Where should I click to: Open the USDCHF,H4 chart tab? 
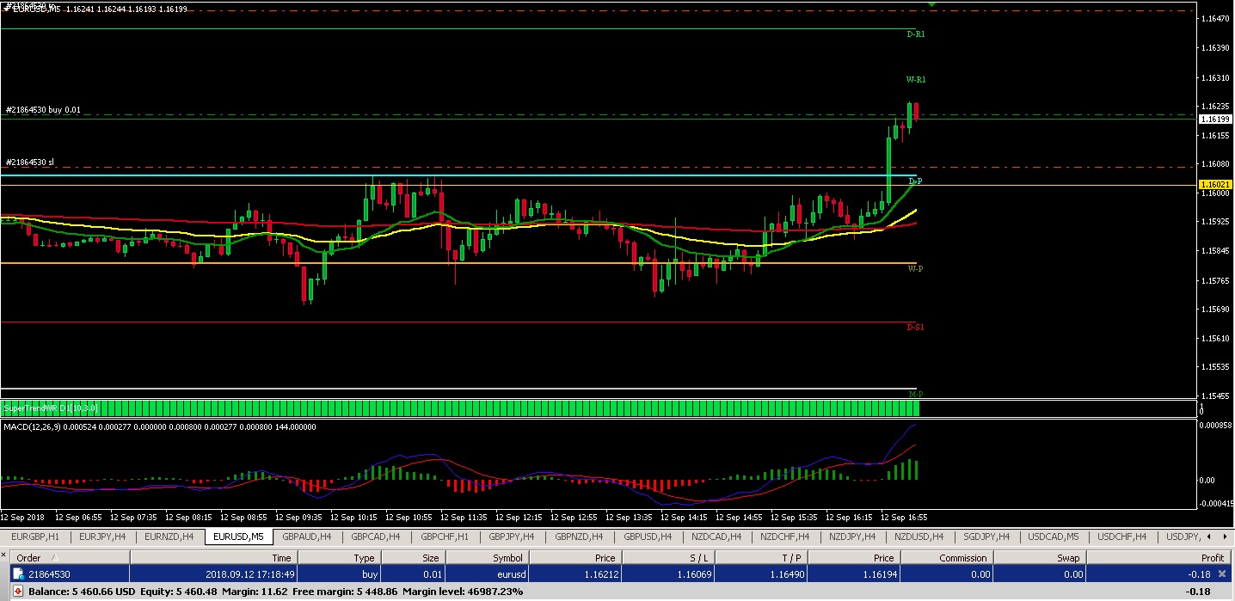1121,537
